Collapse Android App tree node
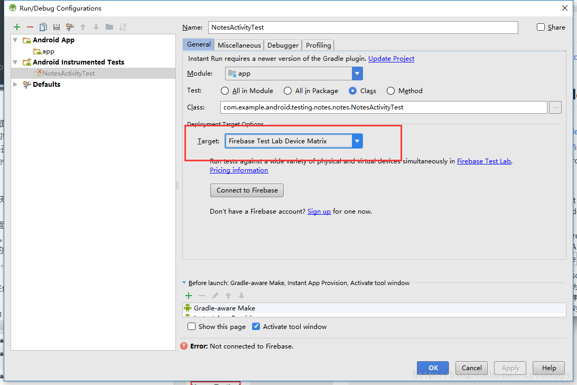This screenshot has height=385, width=577. click(x=15, y=40)
